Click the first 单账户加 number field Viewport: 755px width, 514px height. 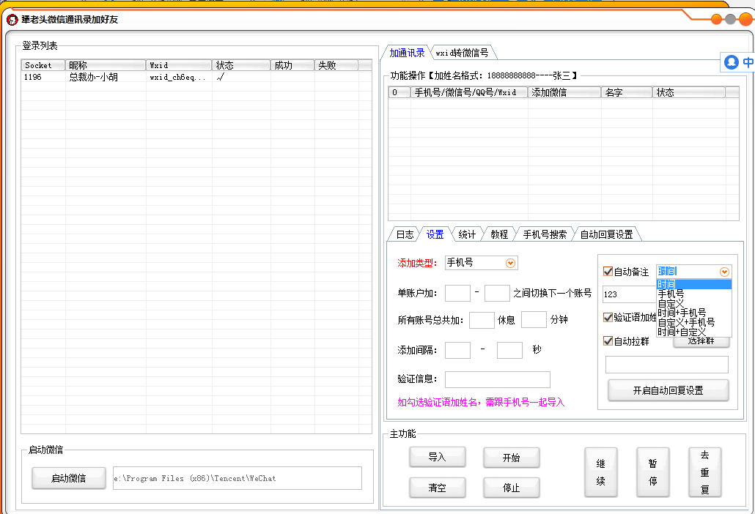(x=457, y=294)
